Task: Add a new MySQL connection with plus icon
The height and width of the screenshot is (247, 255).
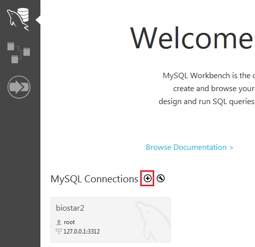Action: click(x=148, y=178)
